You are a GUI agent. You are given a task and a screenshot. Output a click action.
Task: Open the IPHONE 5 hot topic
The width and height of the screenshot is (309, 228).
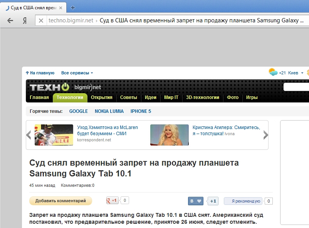click(x=141, y=111)
